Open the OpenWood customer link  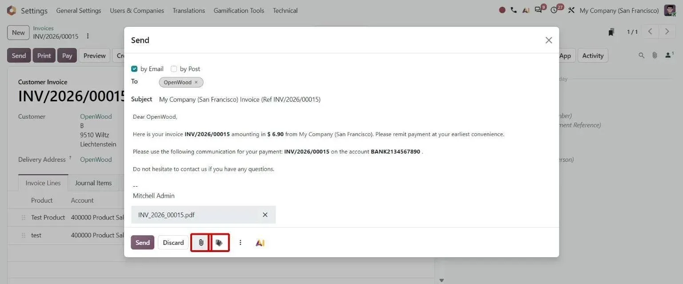(x=96, y=116)
